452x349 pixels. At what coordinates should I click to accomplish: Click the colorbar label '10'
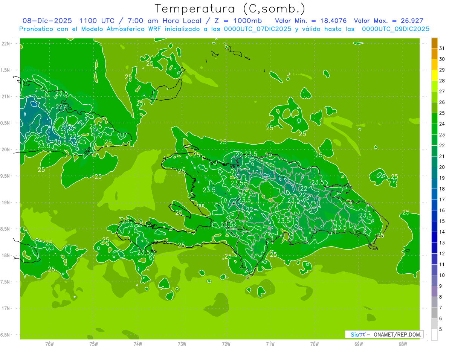pyautogui.click(x=442, y=275)
